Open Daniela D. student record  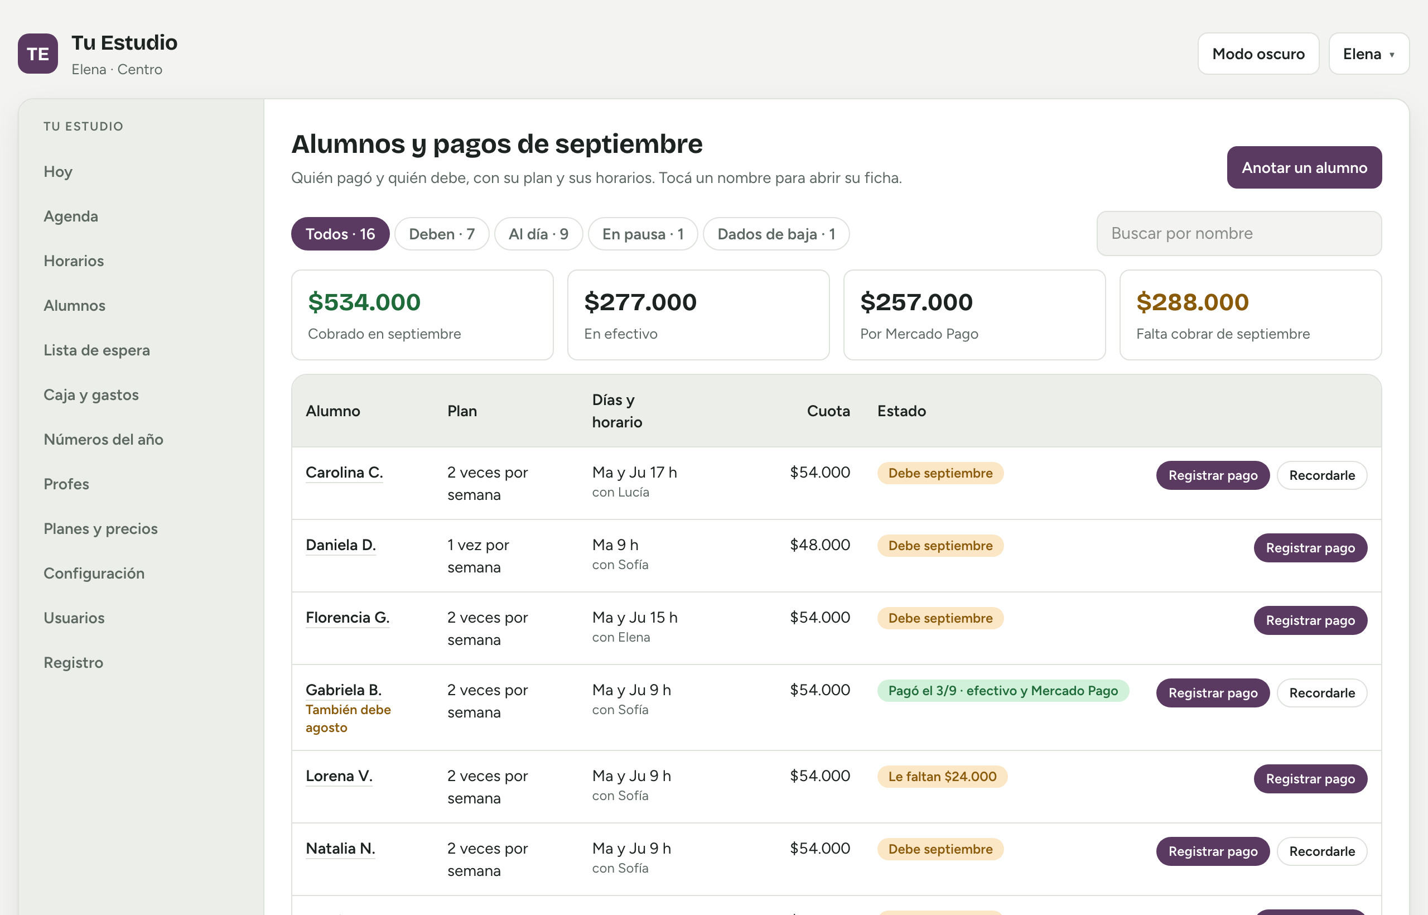(340, 545)
